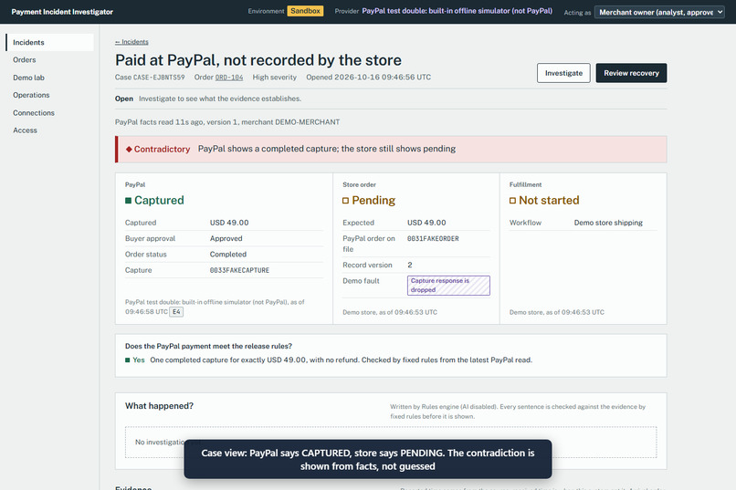Viewport: 736px width, 490px height.
Task: Click the Payment Incident Investigator title
Action: [x=62, y=12]
